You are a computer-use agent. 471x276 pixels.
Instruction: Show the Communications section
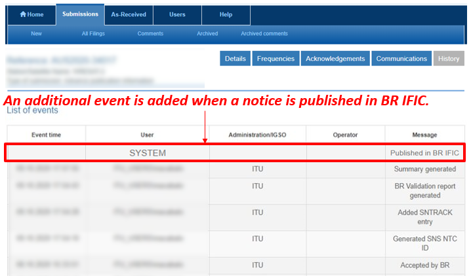[401, 59]
